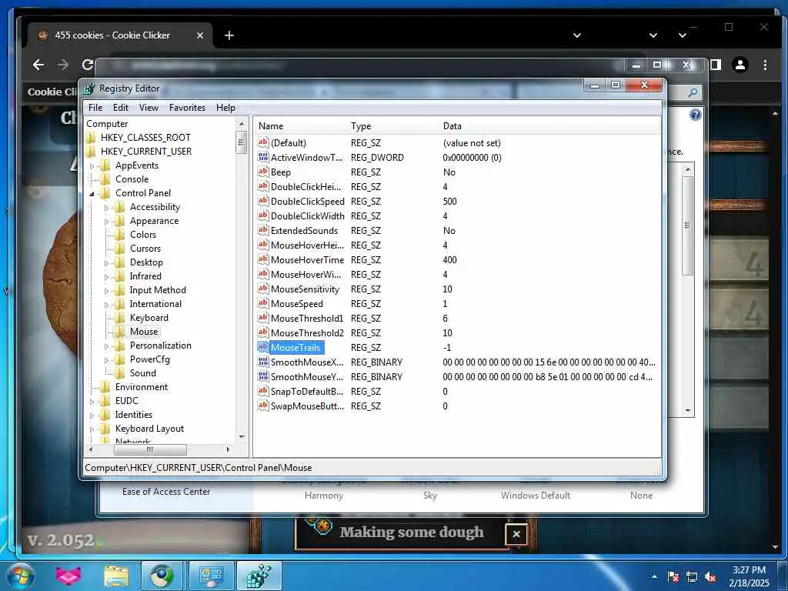Expand the Personalization key
The image size is (788, 591).
click(x=106, y=346)
